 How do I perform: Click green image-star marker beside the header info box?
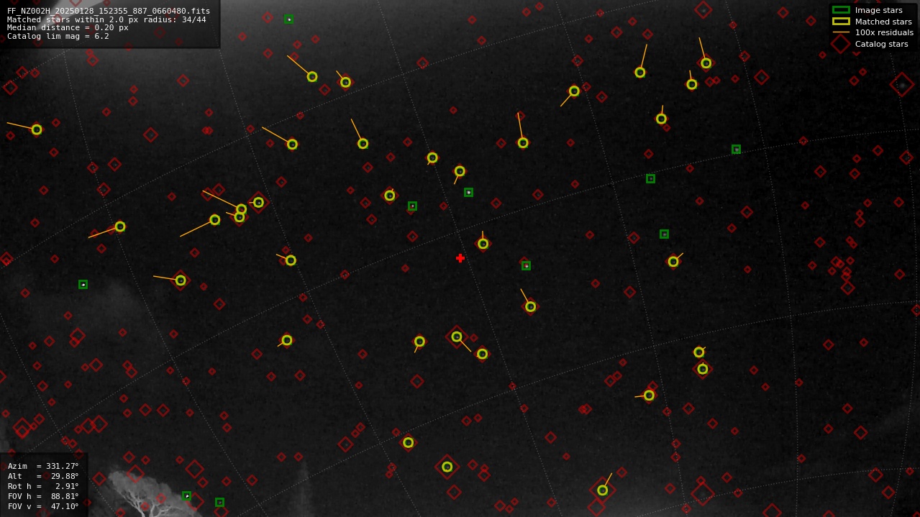[x=288, y=19]
